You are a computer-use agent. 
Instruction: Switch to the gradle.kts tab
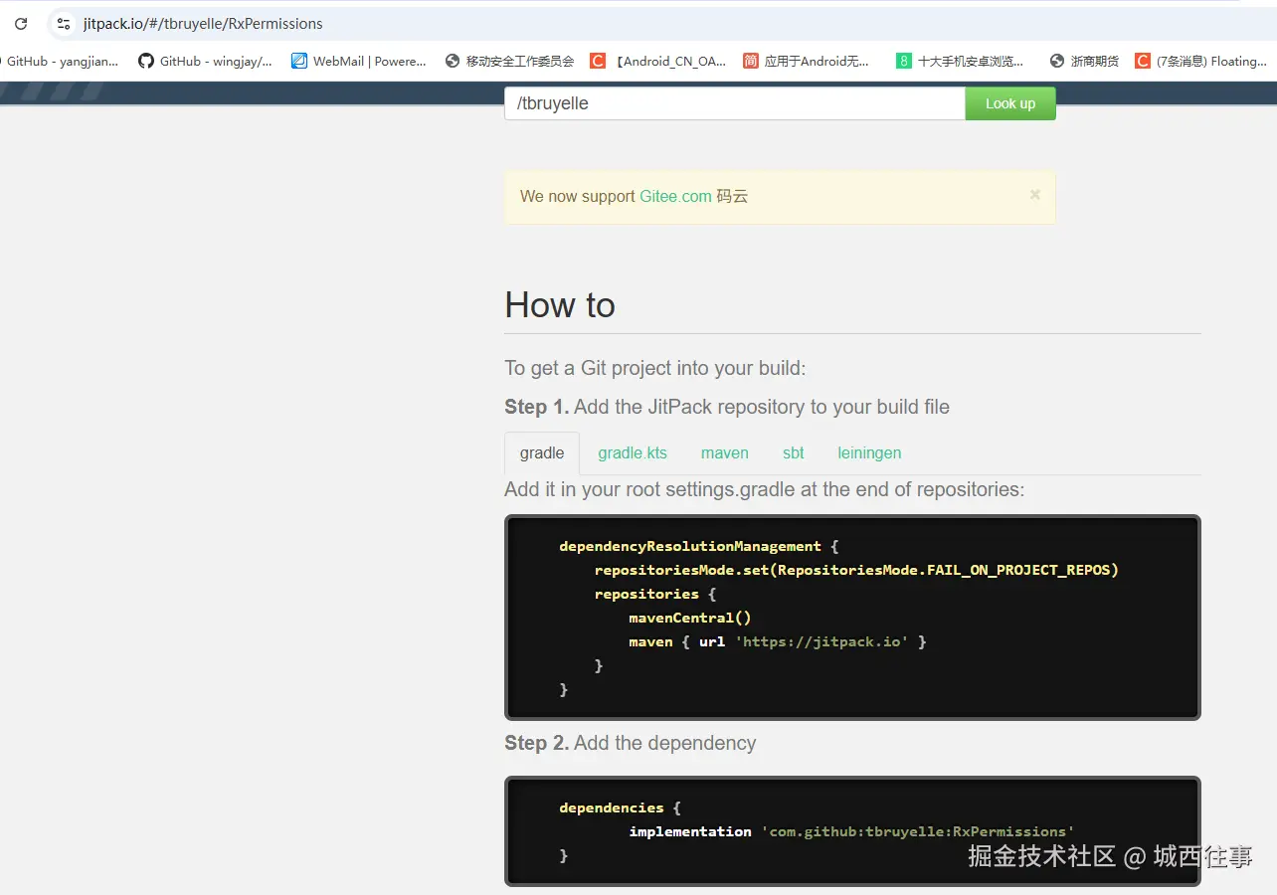point(633,452)
